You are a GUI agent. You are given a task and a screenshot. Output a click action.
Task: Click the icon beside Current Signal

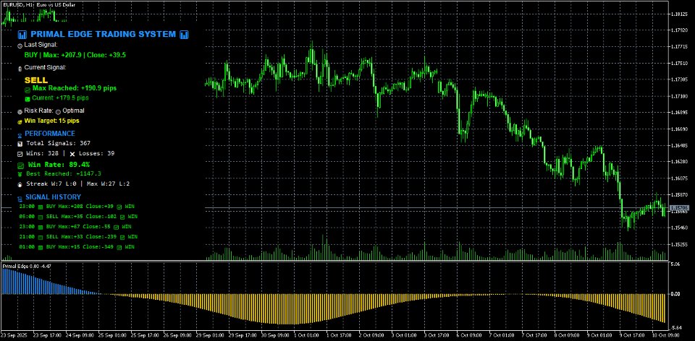[20, 69]
